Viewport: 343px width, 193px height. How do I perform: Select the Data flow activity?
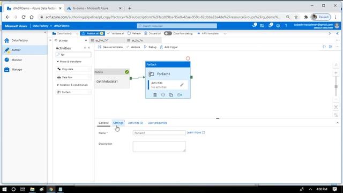(73, 77)
